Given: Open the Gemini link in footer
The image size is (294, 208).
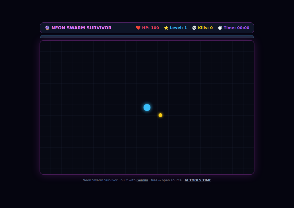Looking at the screenshot, I should click(142, 180).
